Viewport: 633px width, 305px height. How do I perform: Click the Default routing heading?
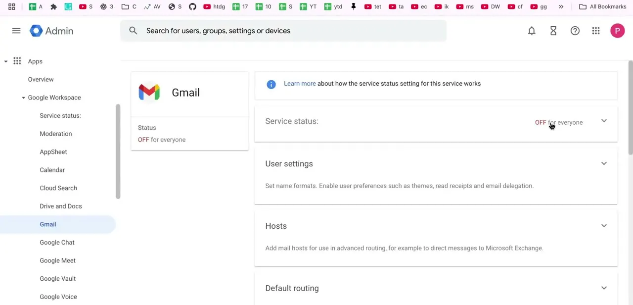click(292, 289)
